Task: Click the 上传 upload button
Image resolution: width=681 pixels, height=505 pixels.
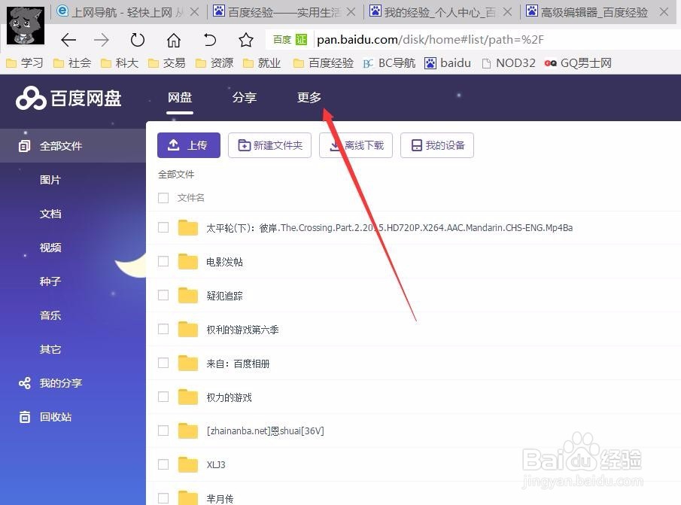Action: [189, 145]
